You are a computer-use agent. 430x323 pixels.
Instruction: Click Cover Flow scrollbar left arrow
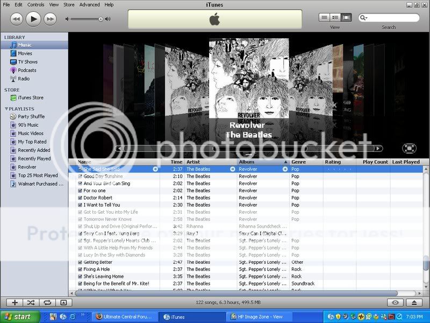[119, 149]
